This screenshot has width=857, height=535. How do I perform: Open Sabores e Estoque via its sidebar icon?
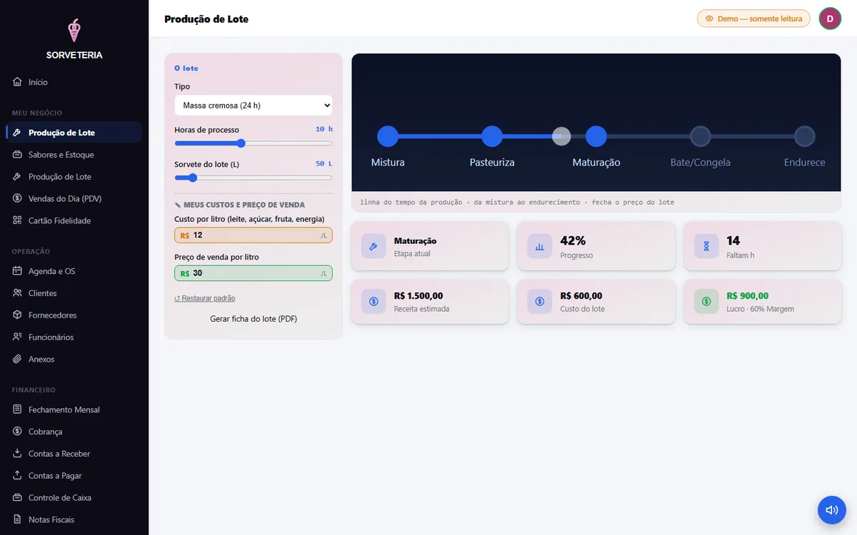17,155
